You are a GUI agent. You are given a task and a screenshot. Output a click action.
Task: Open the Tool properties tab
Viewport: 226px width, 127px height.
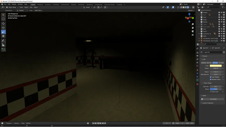click(197, 48)
